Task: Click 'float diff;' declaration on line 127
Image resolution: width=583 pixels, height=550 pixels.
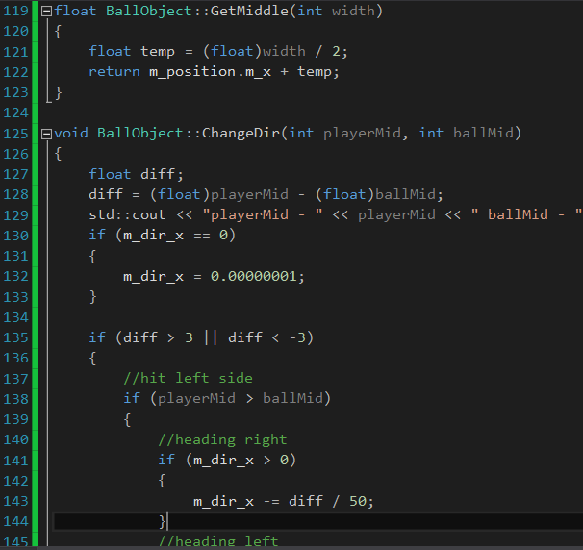Action: (x=131, y=174)
